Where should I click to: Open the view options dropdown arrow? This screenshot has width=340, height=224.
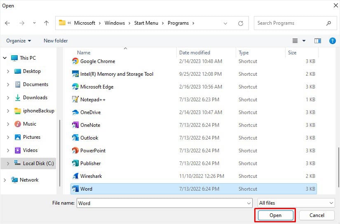tap(304, 41)
